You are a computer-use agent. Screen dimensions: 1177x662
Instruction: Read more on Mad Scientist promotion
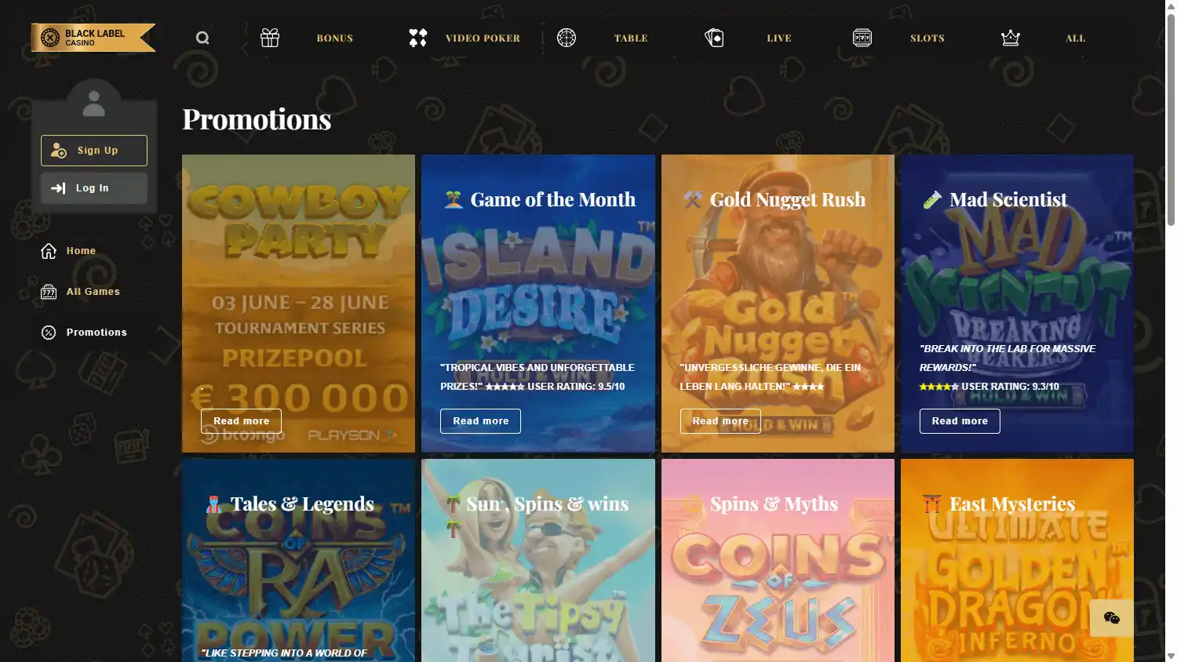click(x=960, y=421)
